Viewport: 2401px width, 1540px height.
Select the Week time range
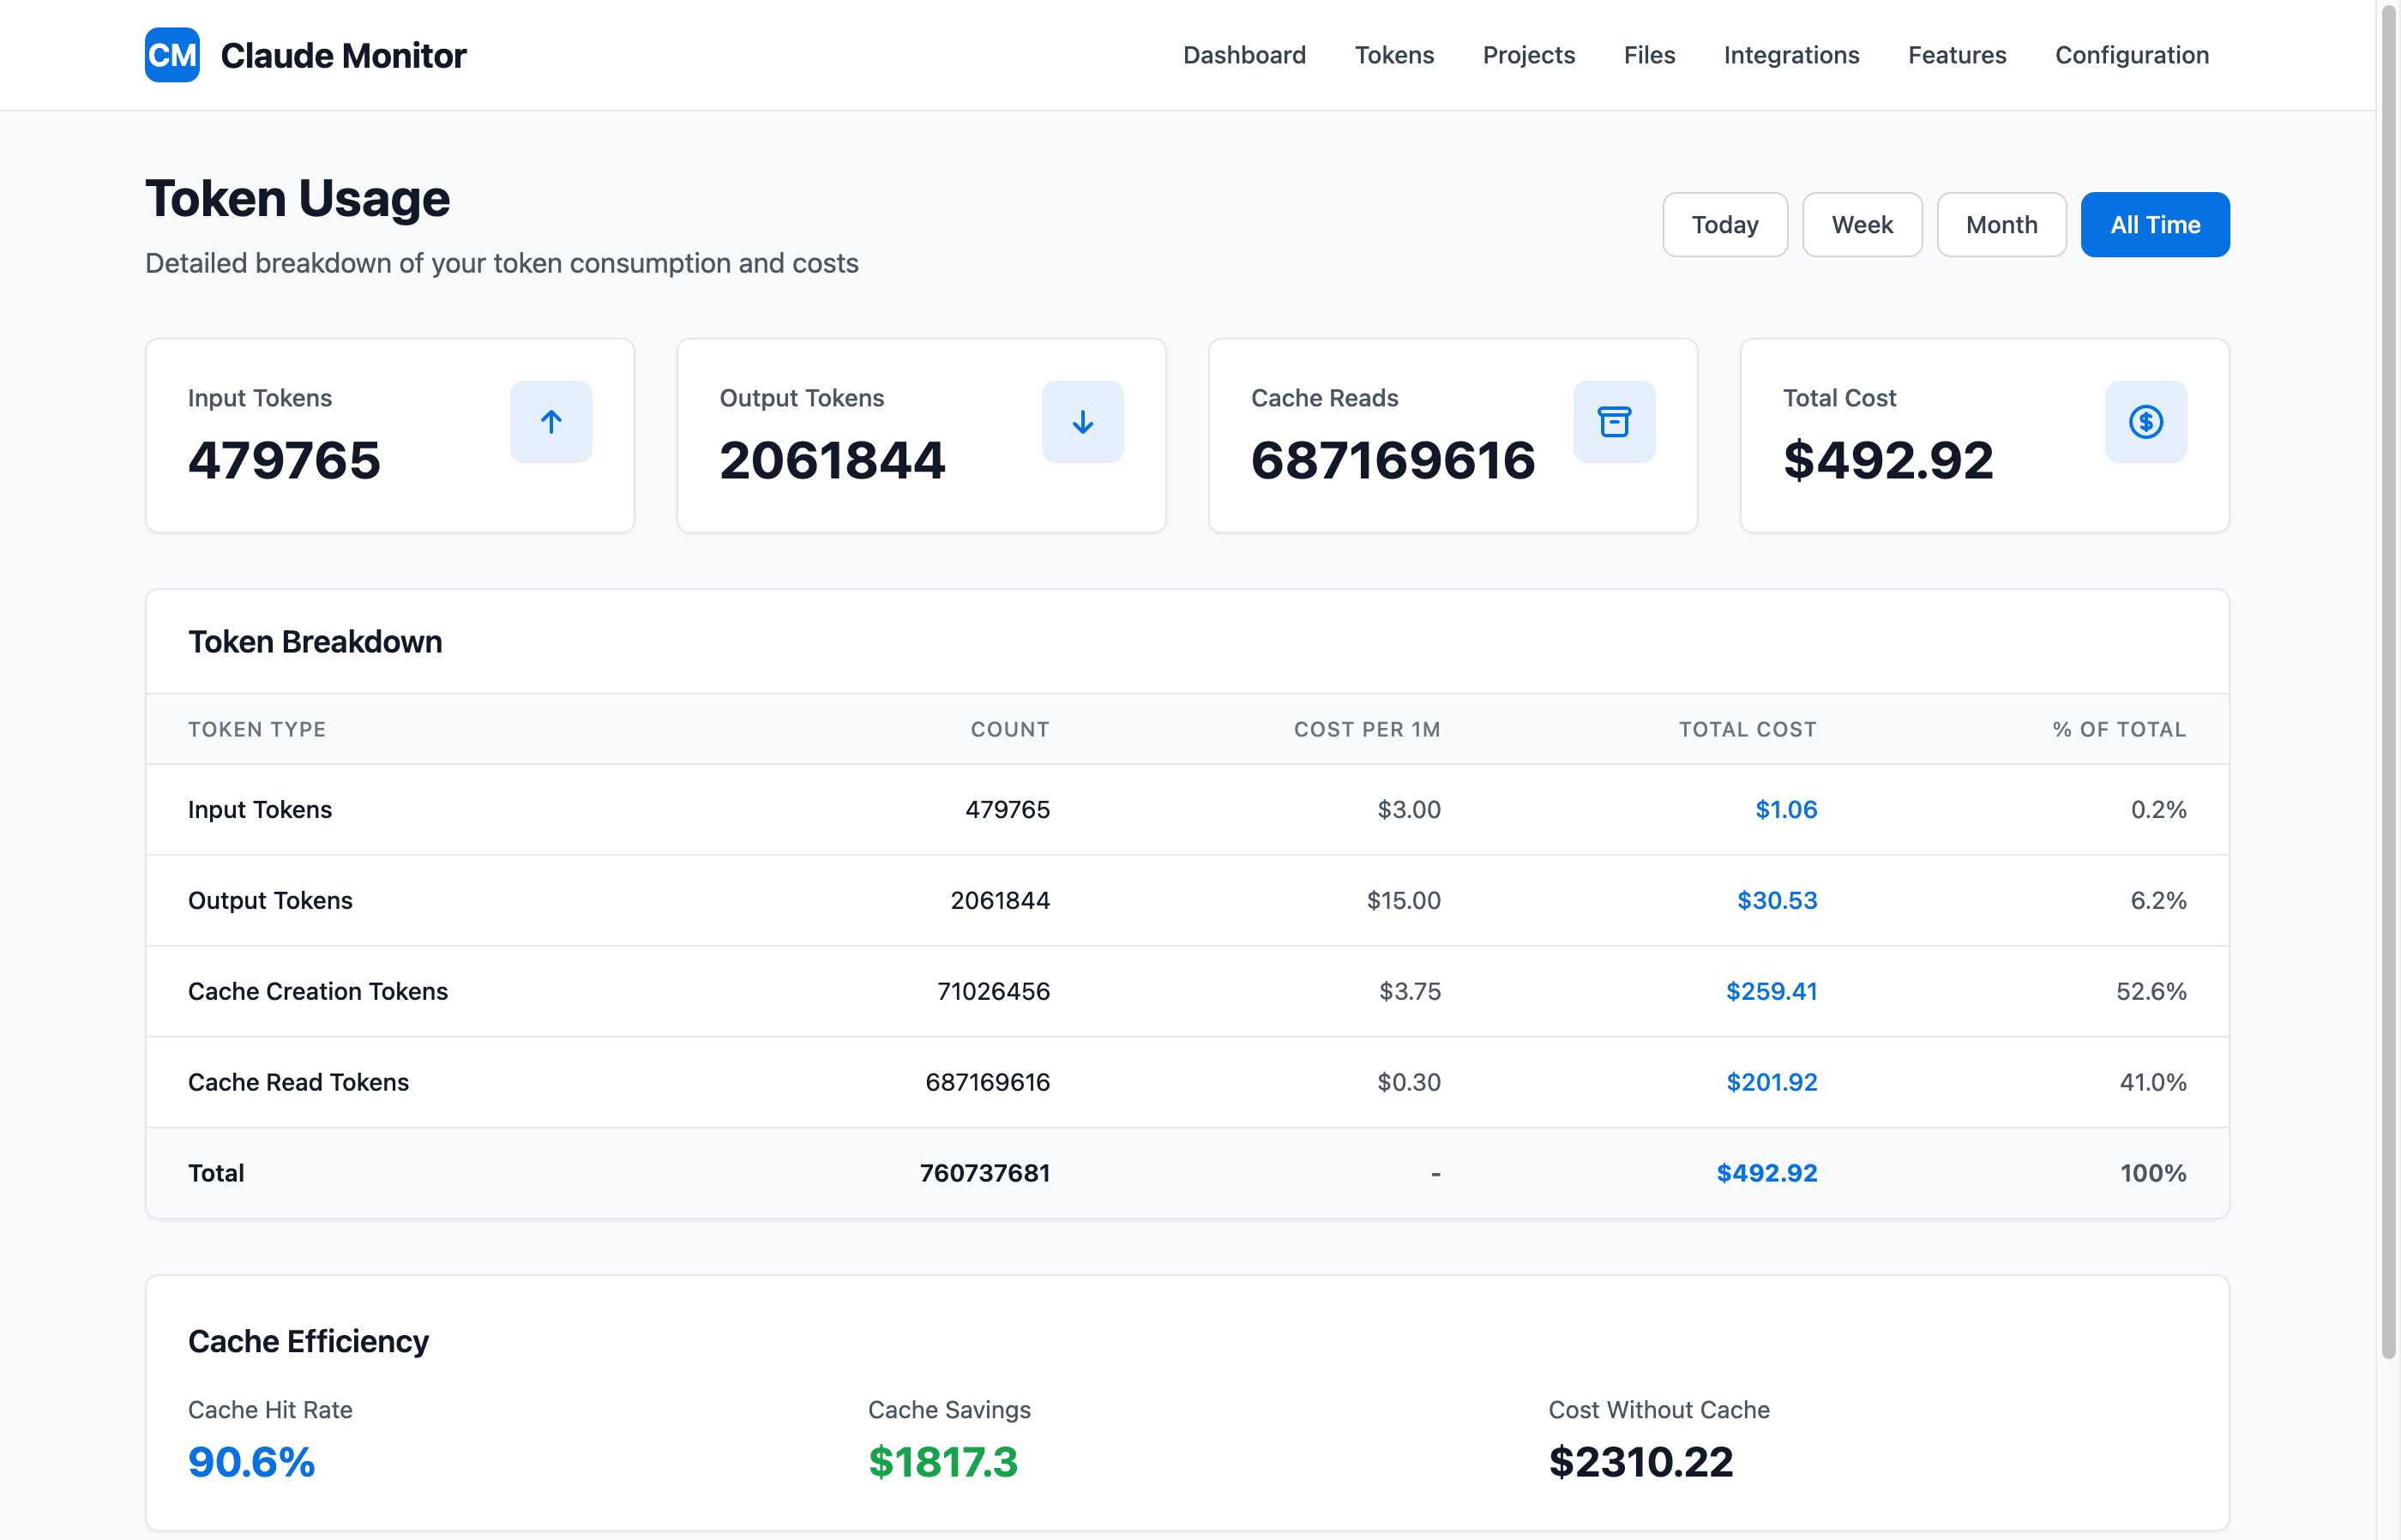point(1861,224)
